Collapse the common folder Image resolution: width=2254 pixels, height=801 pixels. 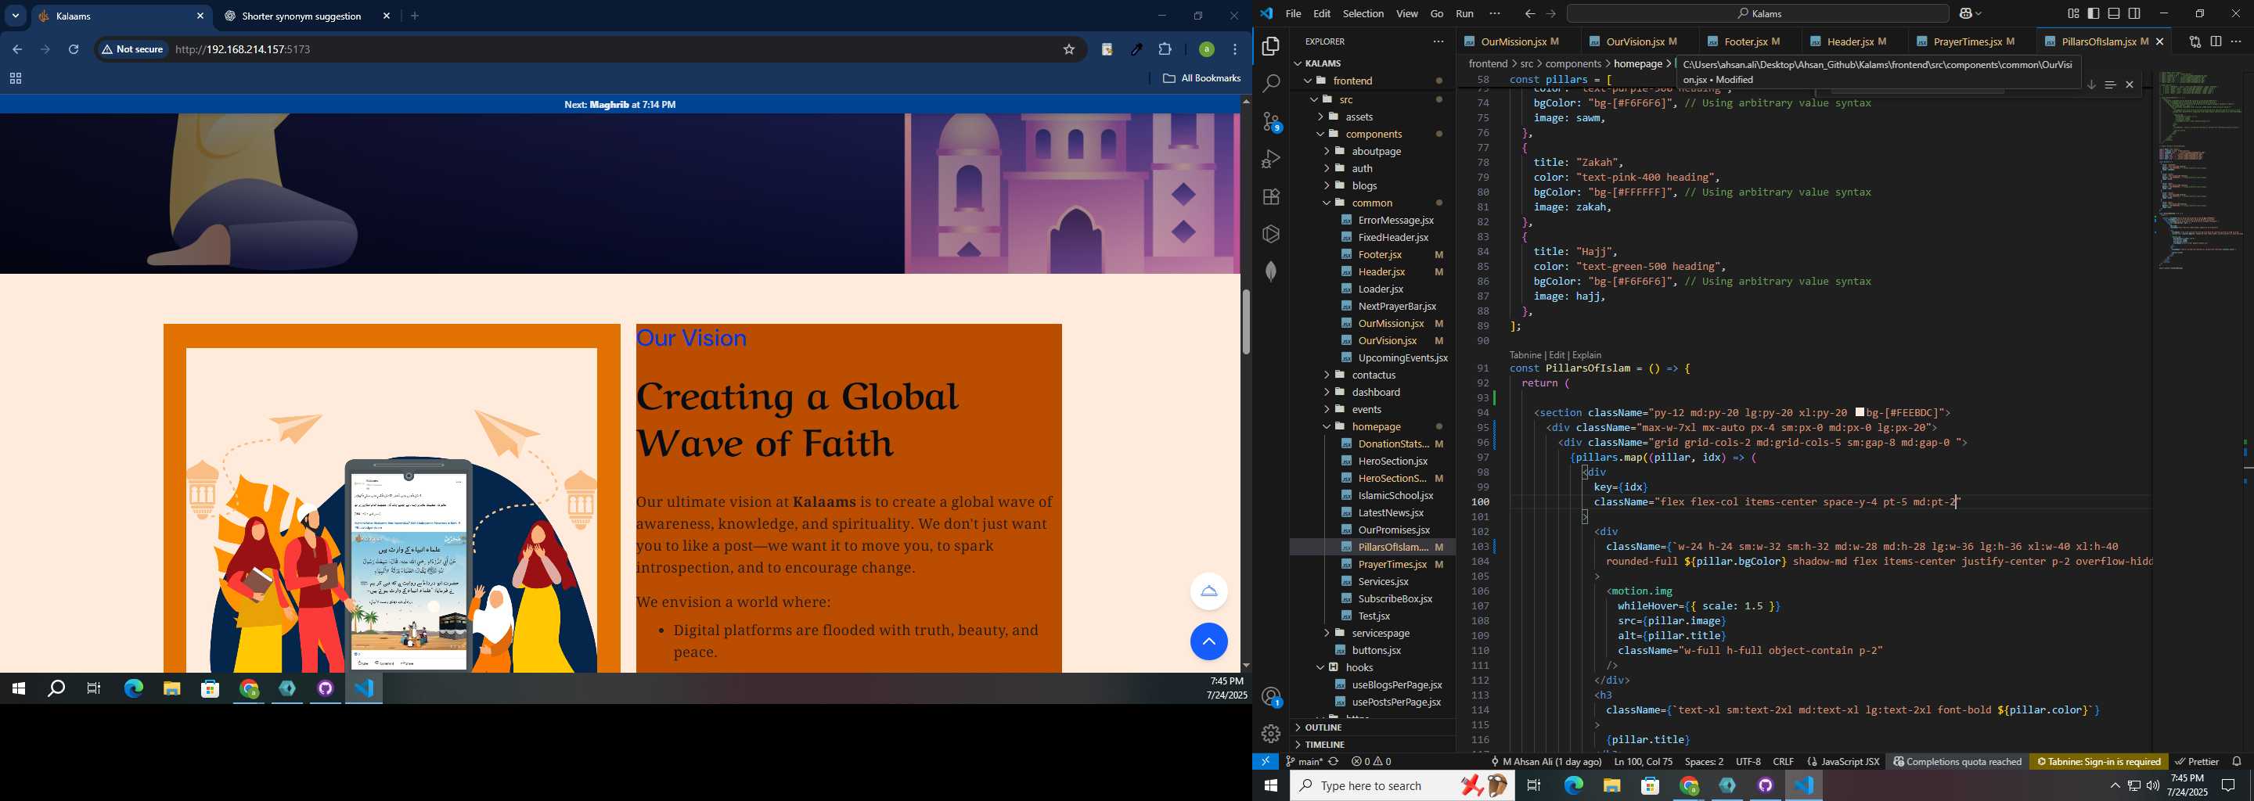click(1371, 203)
